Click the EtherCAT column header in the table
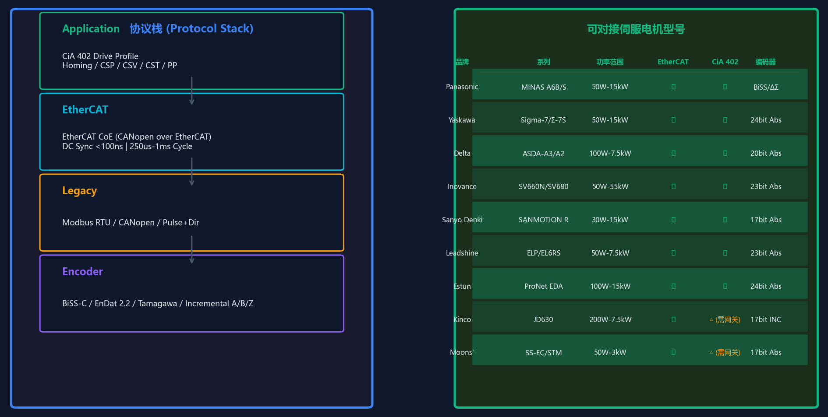Image resolution: width=828 pixels, height=417 pixels. tap(673, 62)
